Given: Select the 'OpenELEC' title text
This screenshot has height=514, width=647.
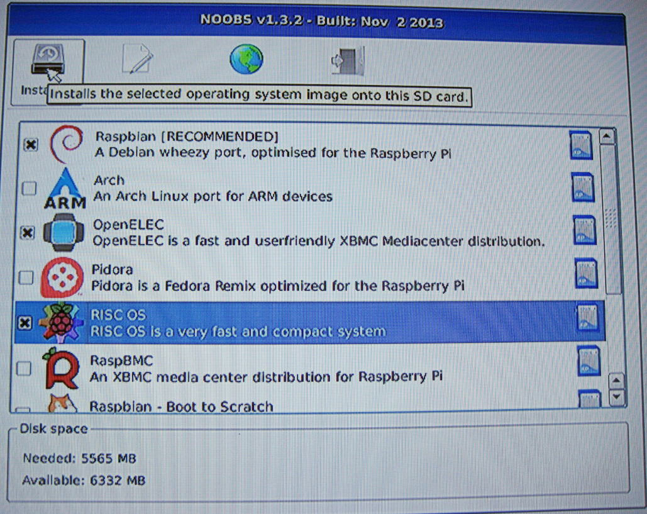Looking at the screenshot, I should click(x=128, y=225).
